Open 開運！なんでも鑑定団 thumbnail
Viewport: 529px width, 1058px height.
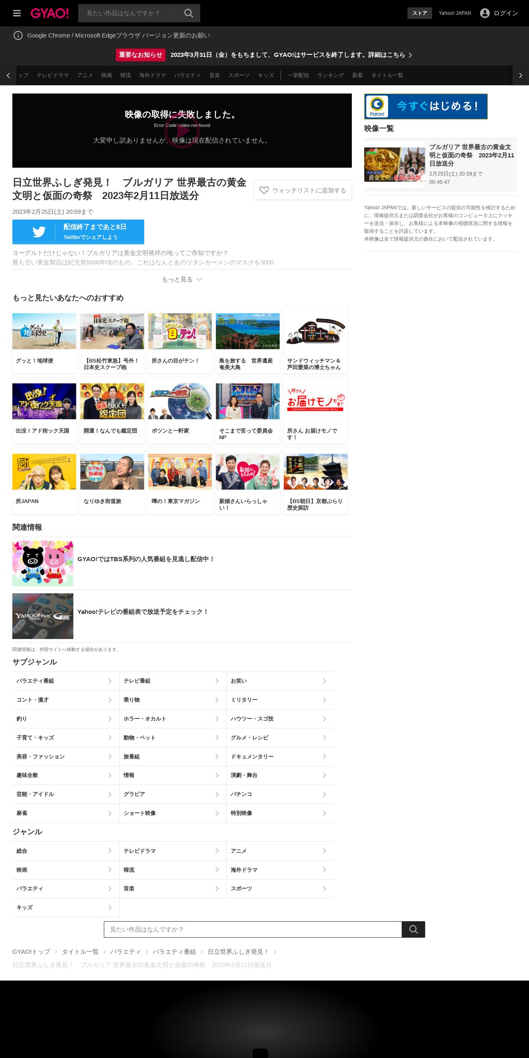point(112,401)
